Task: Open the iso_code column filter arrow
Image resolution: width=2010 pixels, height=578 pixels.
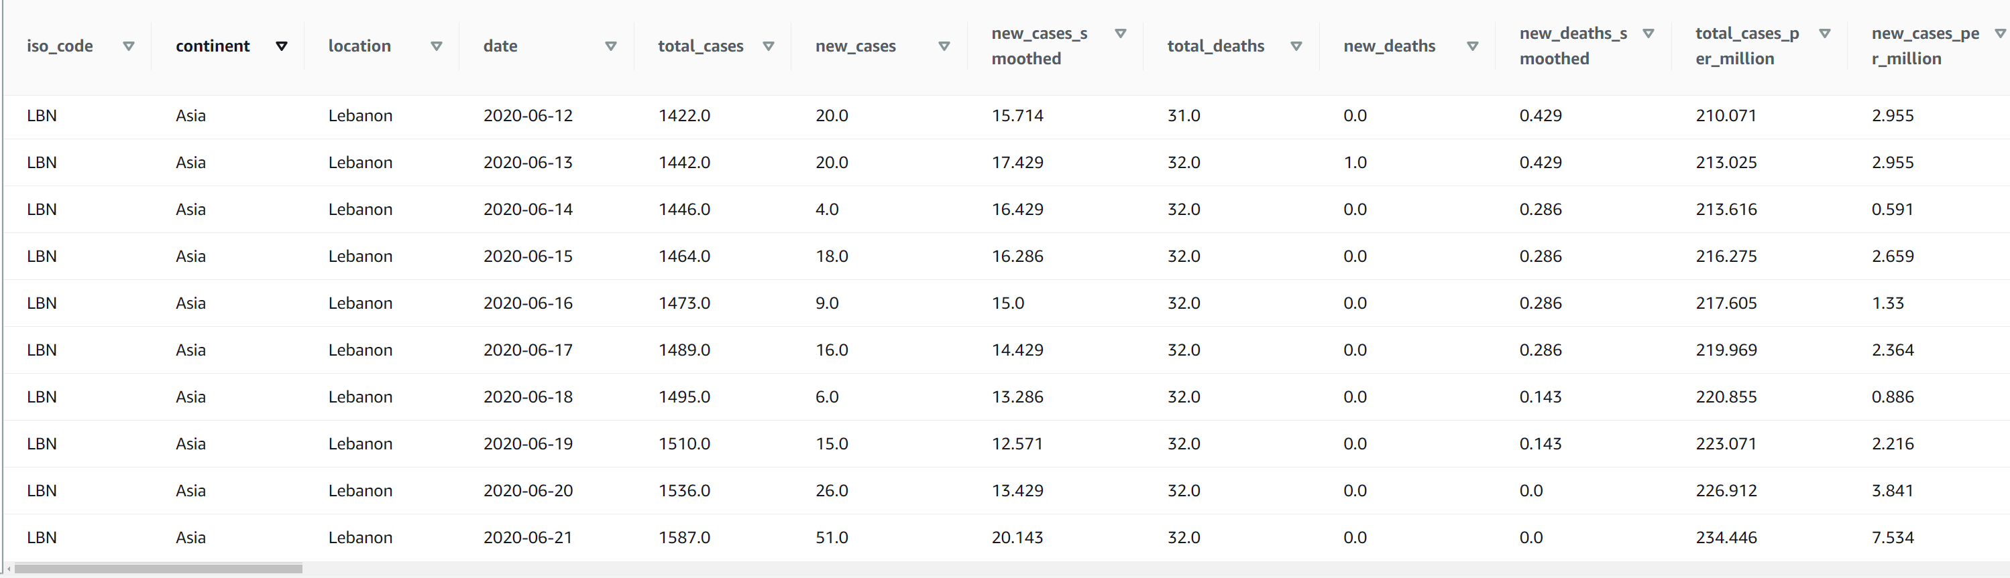Action: coord(129,46)
